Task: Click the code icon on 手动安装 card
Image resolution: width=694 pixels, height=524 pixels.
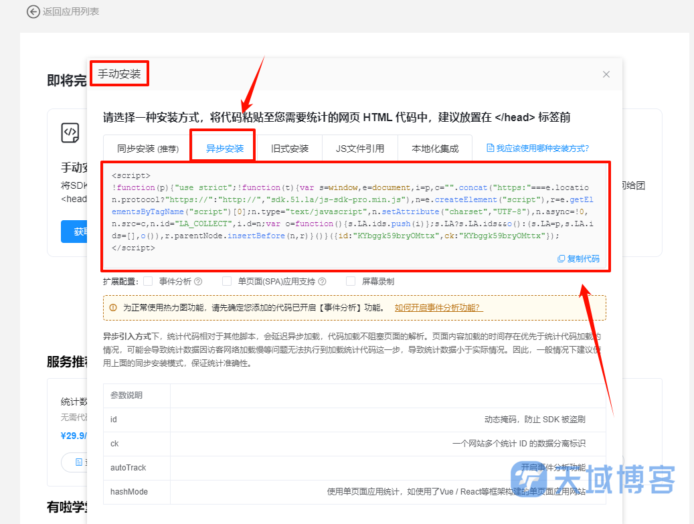Action: [70, 133]
